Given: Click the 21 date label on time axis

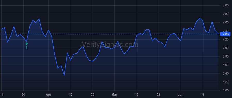Looking at the screenshot, I should tap(159, 95).
